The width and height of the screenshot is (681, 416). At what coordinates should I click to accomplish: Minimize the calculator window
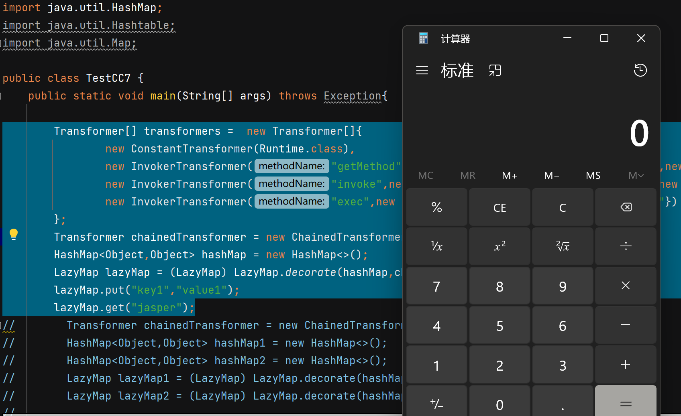pos(567,38)
